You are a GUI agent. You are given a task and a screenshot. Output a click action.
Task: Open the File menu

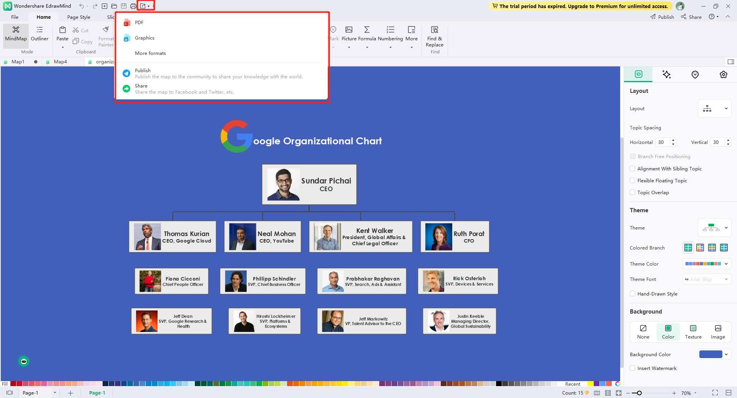point(15,17)
